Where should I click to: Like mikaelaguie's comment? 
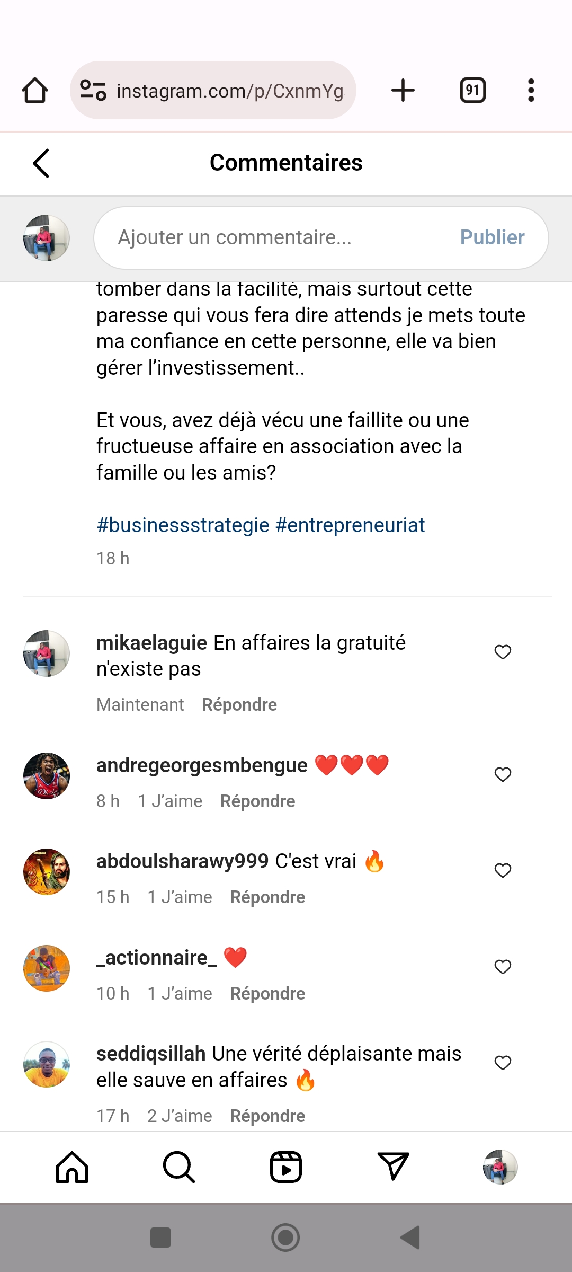coord(503,652)
